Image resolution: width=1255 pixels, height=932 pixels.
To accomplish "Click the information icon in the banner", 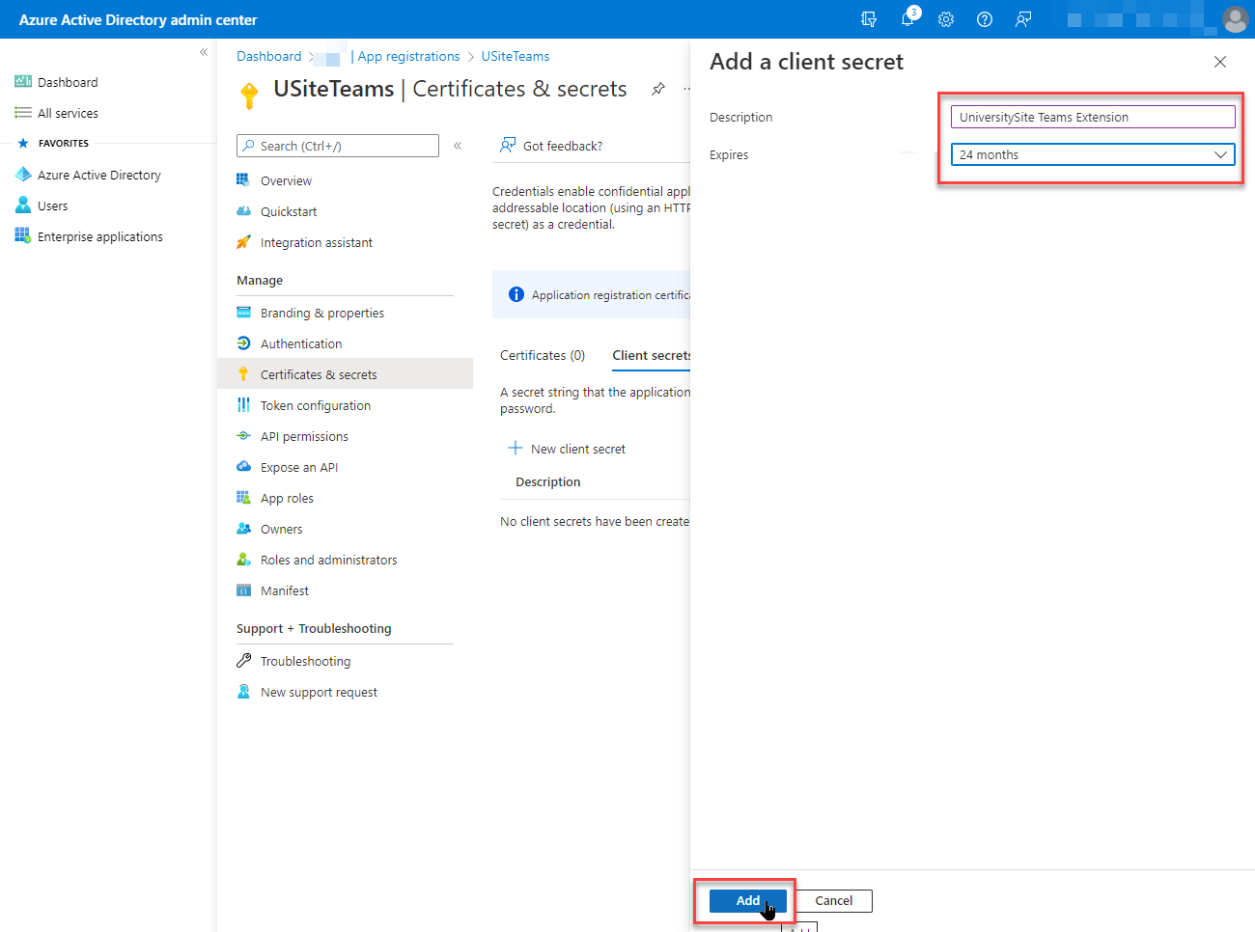I will coord(516,294).
